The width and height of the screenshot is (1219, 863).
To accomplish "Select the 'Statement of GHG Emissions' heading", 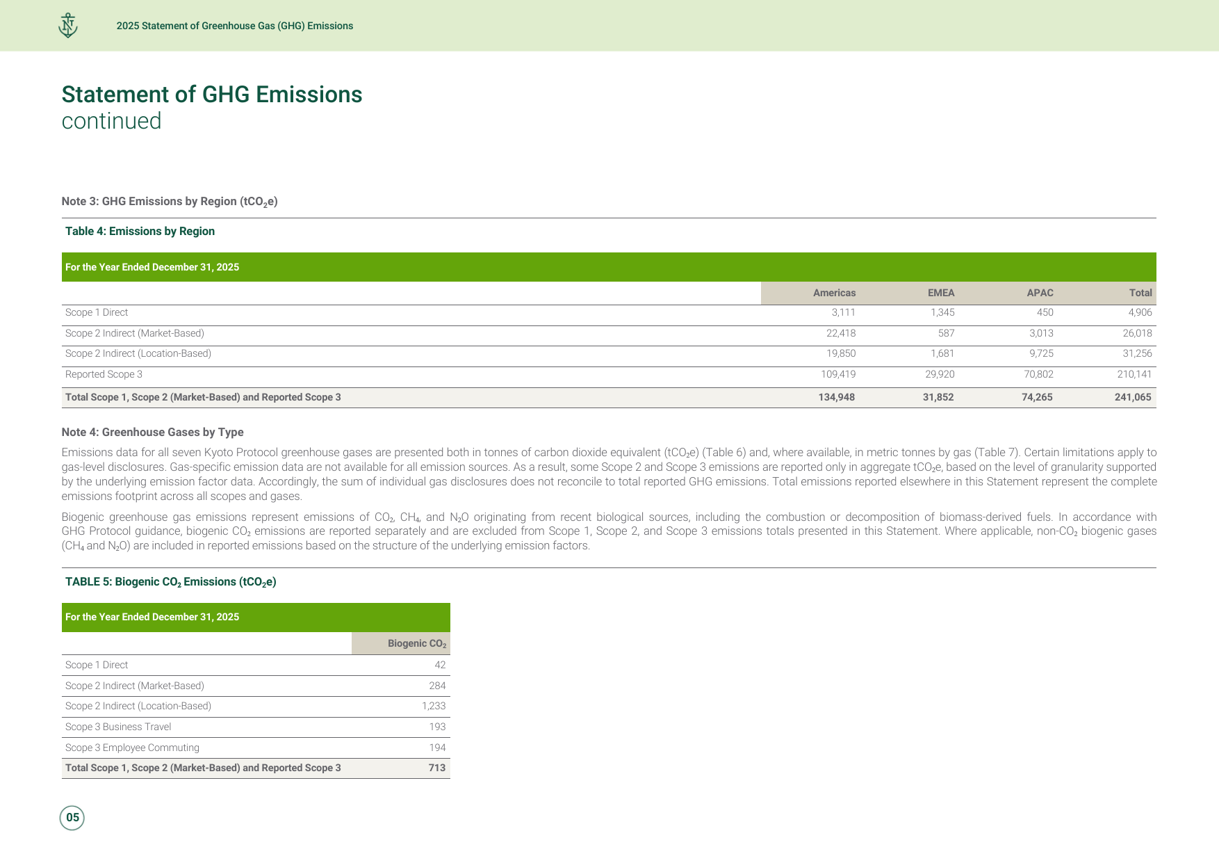I will (212, 95).
